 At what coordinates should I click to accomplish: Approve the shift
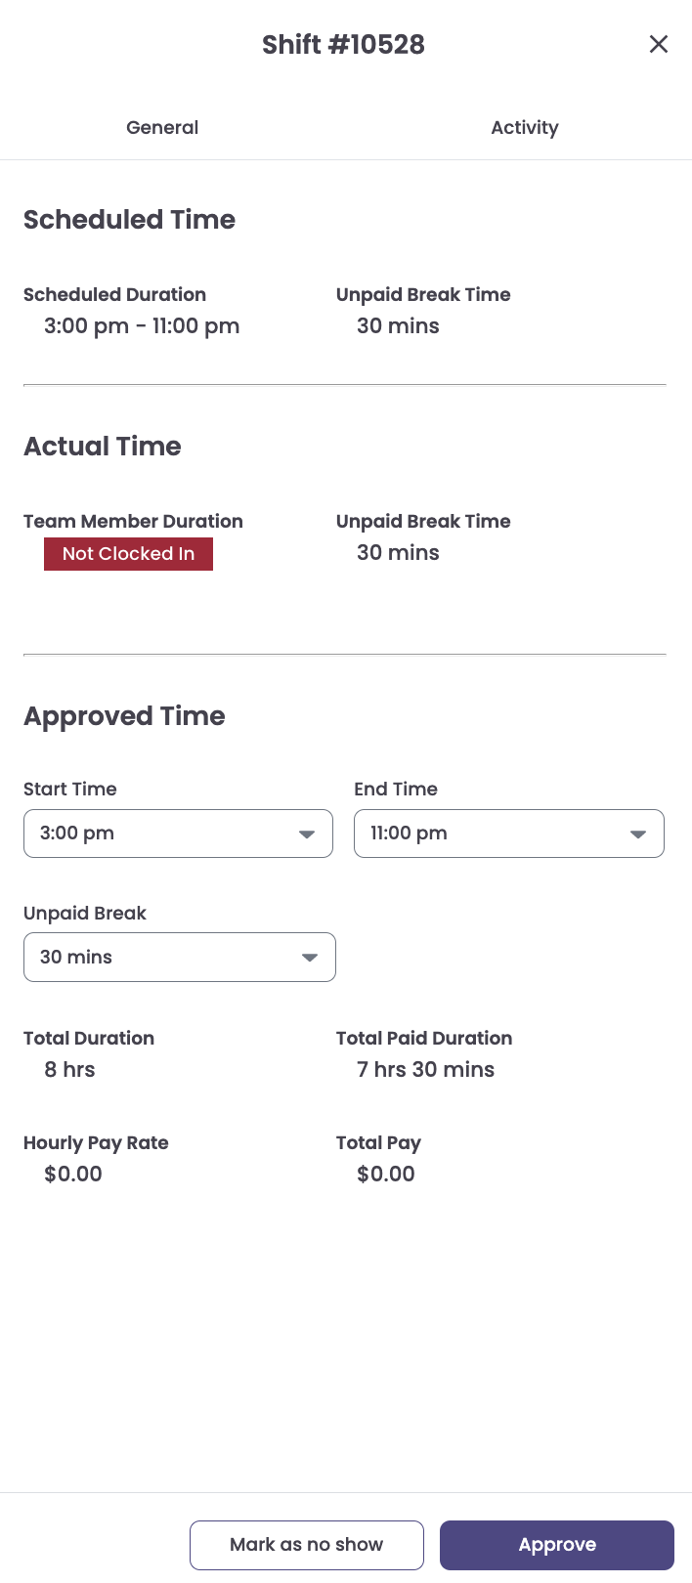pos(557,1544)
